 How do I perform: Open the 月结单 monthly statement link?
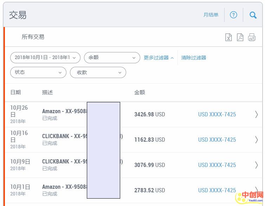coord(211,15)
